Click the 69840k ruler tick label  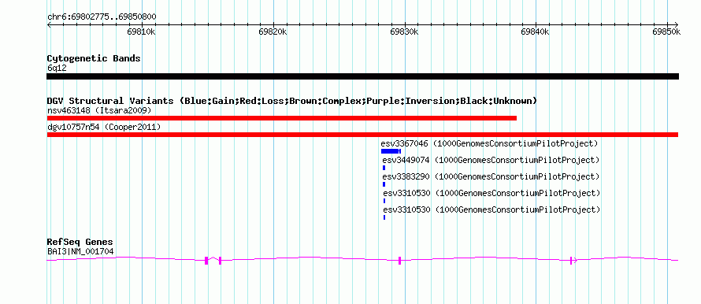pyautogui.click(x=536, y=32)
